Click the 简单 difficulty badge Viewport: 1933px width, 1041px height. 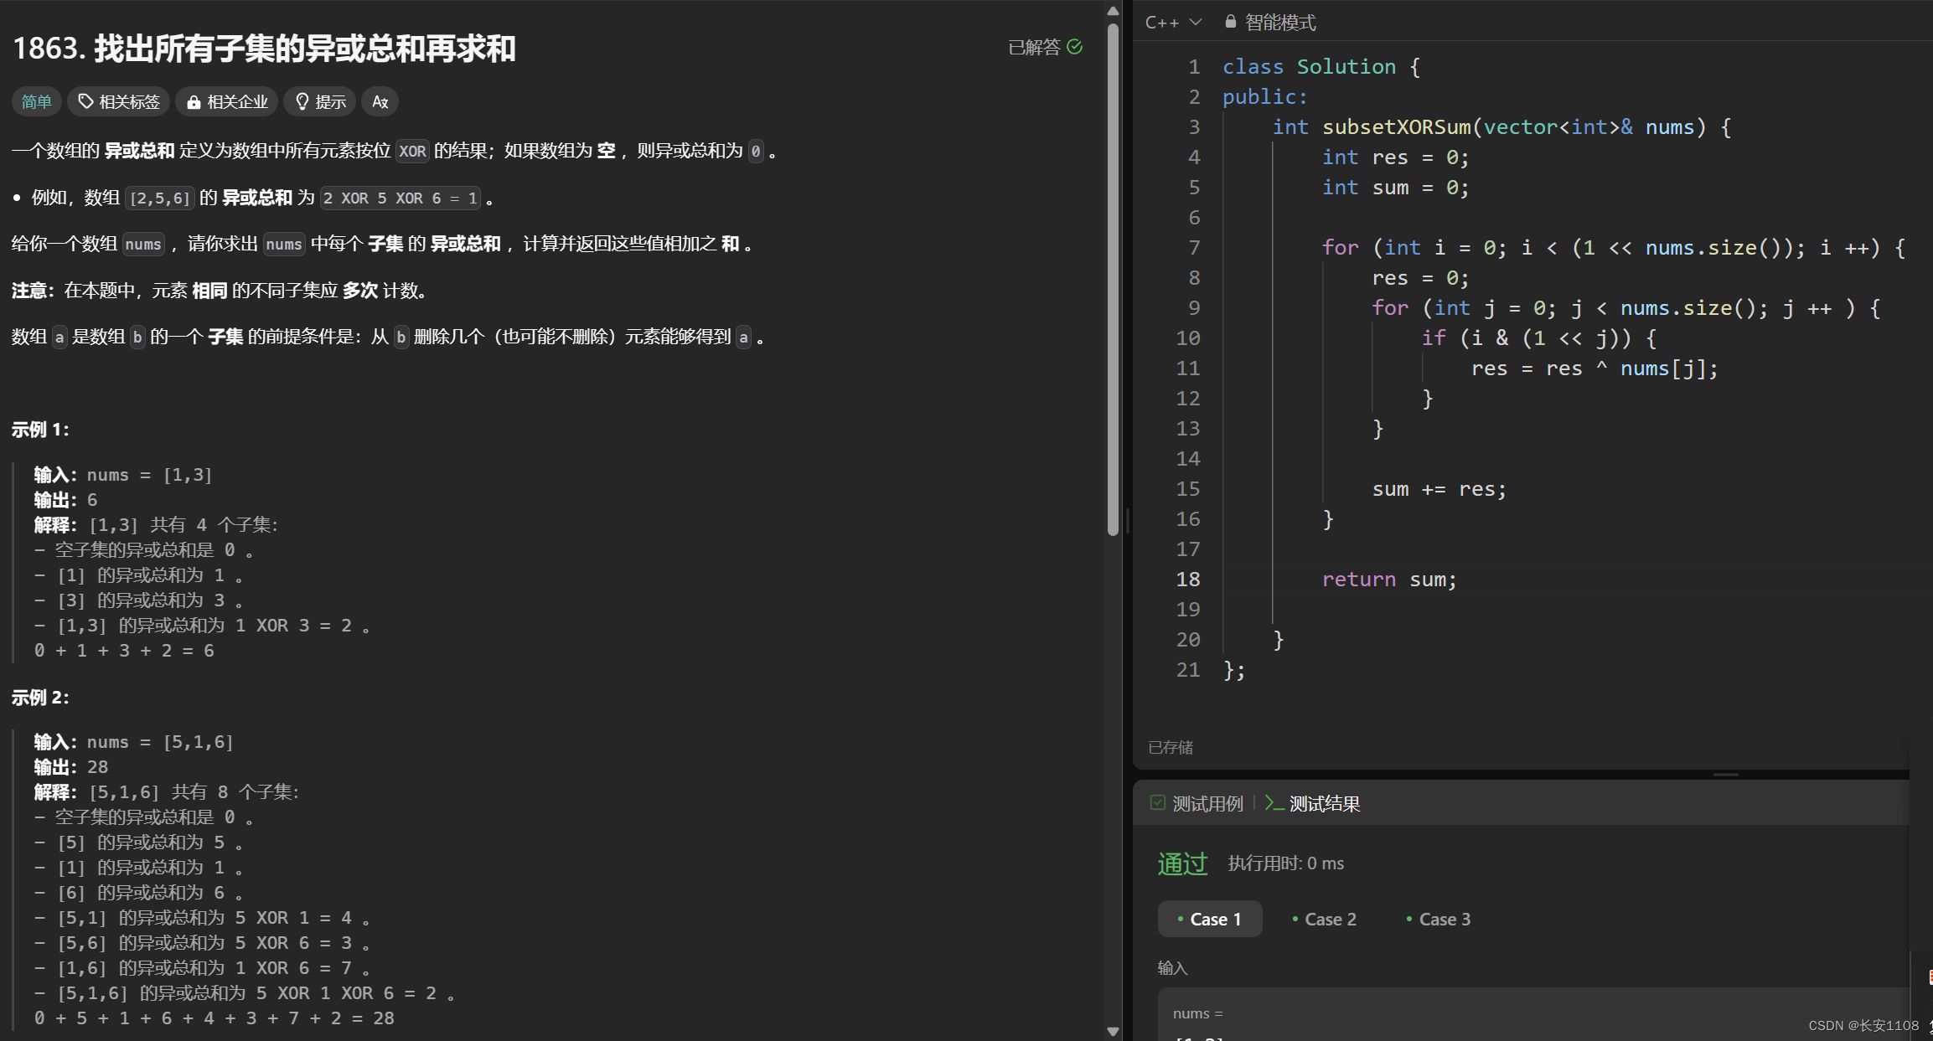tap(36, 101)
